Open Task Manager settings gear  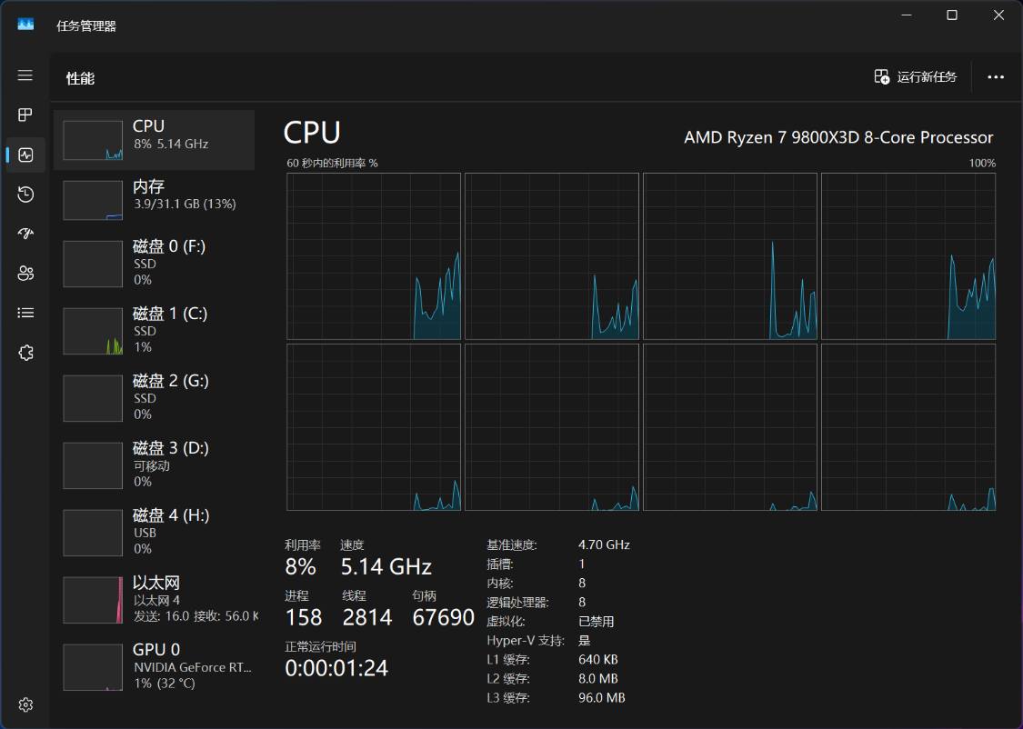click(x=25, y=704)
